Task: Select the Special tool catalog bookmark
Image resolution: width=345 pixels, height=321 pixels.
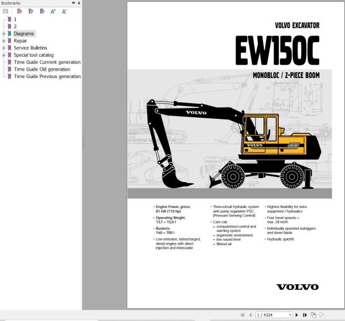Action: coord(34,55)
